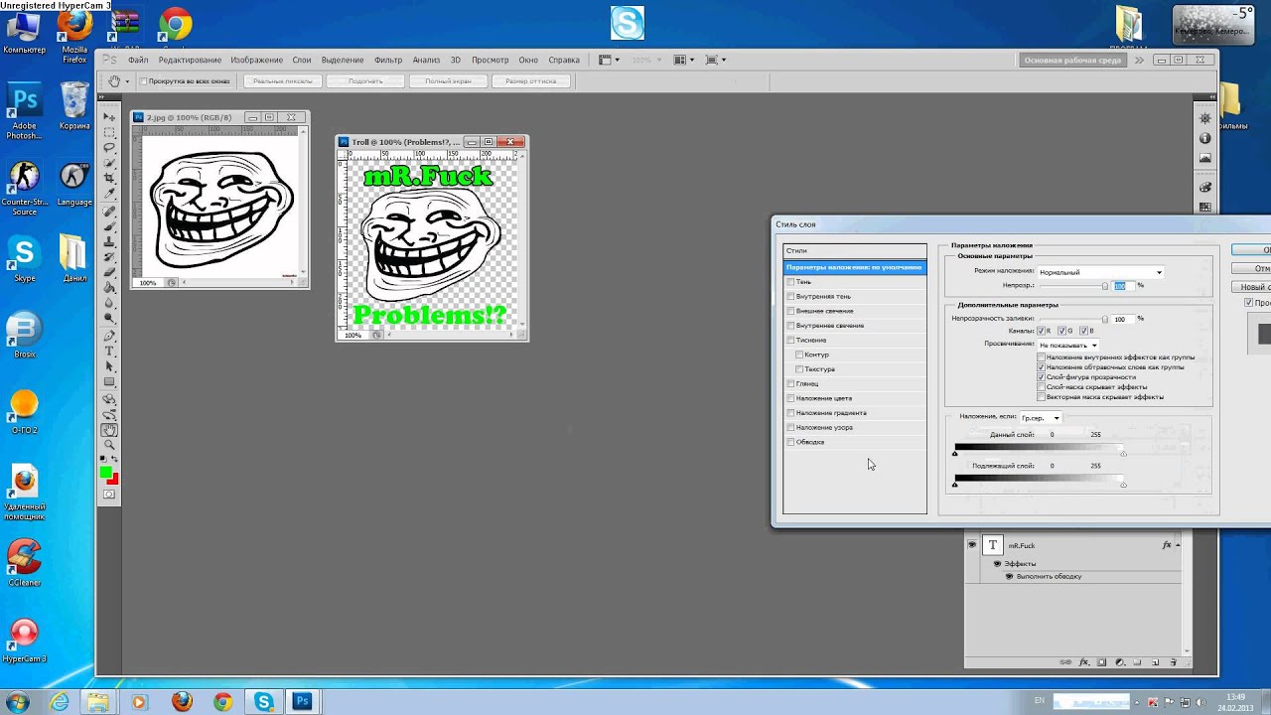1271x715 pixels.
Task: Select the Eyedropper tool
Action: tap(109, 192)
